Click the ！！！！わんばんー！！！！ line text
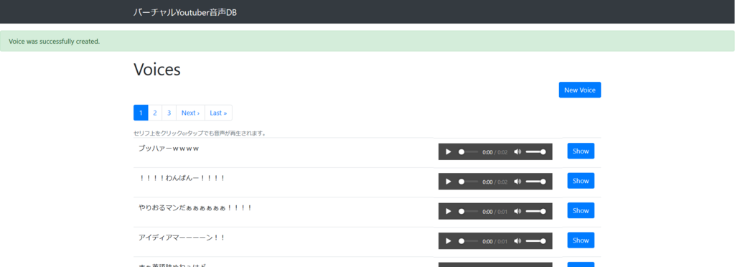The height and width of the screenshot is (267, 735). coord(182,178)
